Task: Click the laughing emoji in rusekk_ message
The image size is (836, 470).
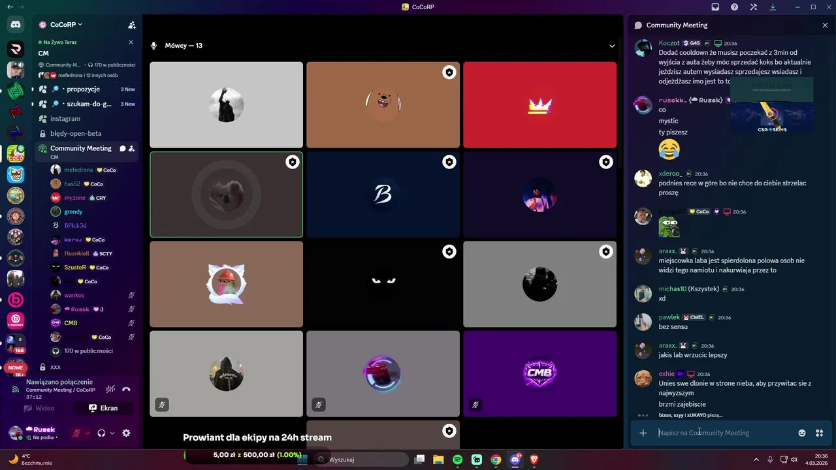Action: [x=669, y=149]
